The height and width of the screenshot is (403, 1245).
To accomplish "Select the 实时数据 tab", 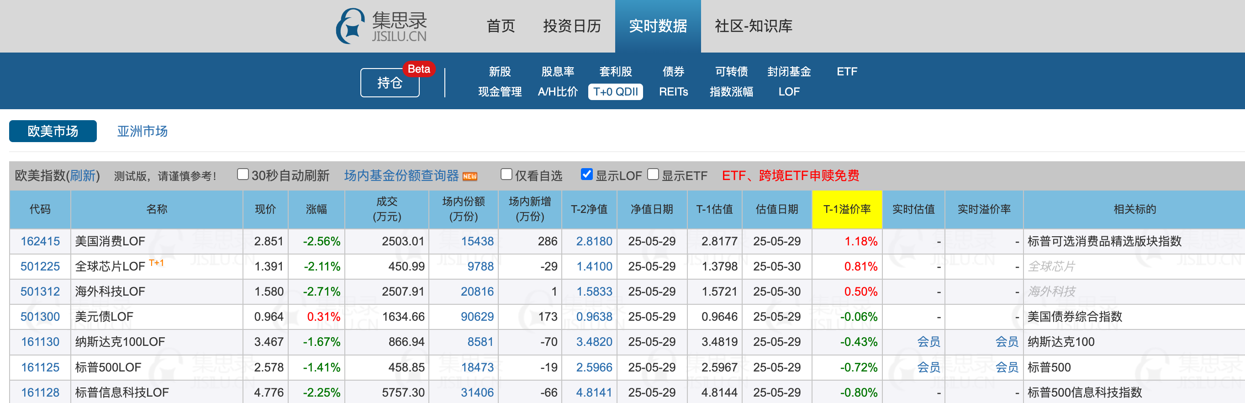I will click(658, 26).
